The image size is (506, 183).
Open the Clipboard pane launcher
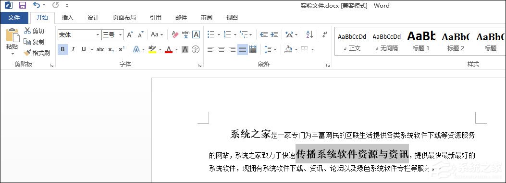pyautogui.click(x=51, y=65)
